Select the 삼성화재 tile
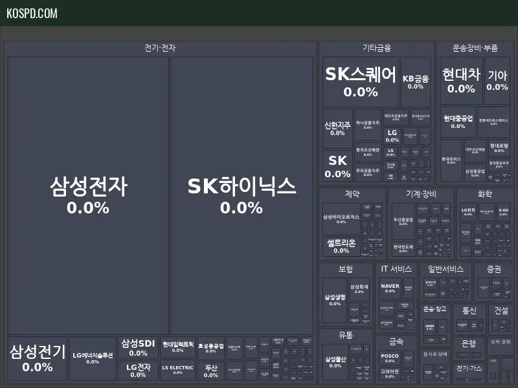 tap(359, 289)
